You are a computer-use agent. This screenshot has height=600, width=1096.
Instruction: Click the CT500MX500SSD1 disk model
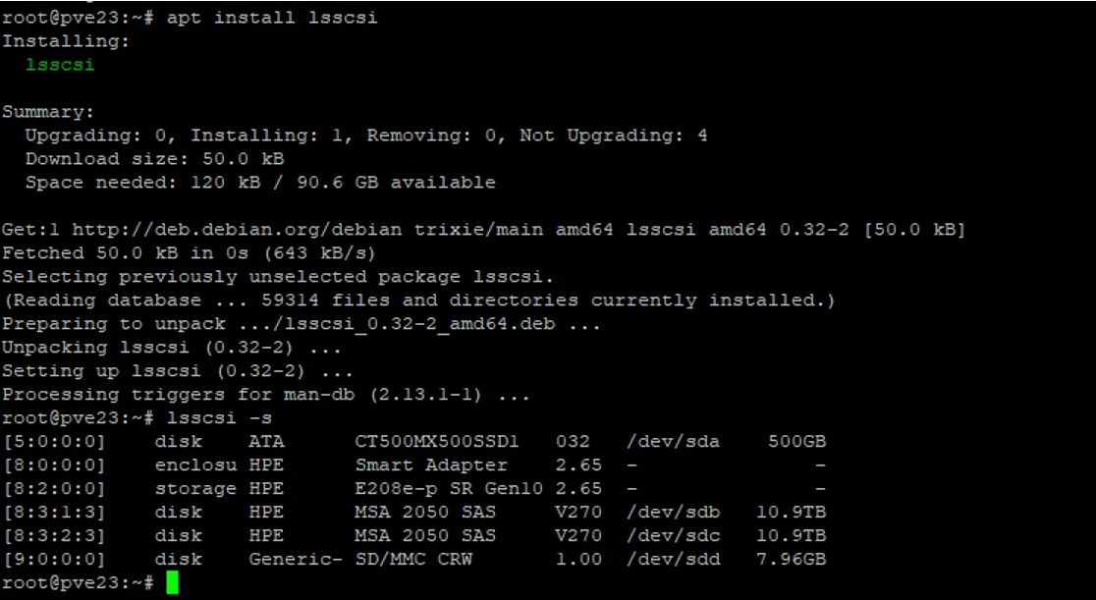pos(437,442)
